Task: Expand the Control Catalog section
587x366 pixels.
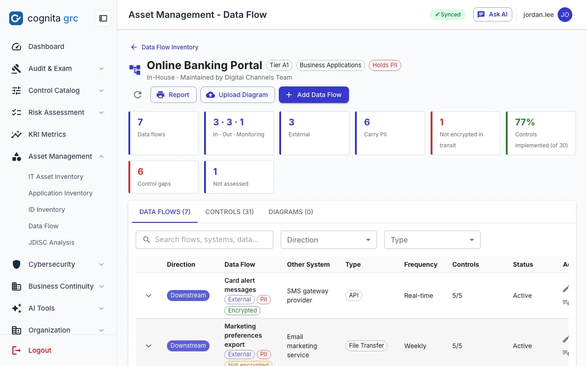Action: pyautogui.click(x=101, y=91)
